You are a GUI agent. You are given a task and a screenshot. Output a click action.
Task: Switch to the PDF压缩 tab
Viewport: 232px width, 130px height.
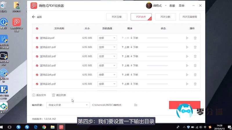coord(117,17)
